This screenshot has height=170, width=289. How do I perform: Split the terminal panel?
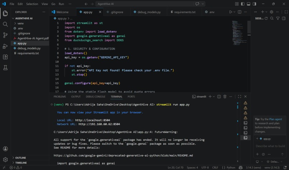click(219, 96)
